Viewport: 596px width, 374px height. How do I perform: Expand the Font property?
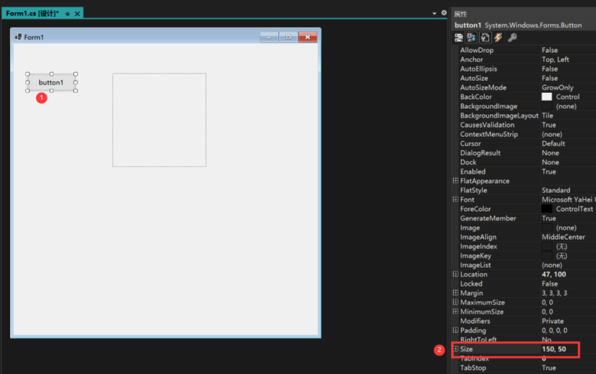click(455, 199)
